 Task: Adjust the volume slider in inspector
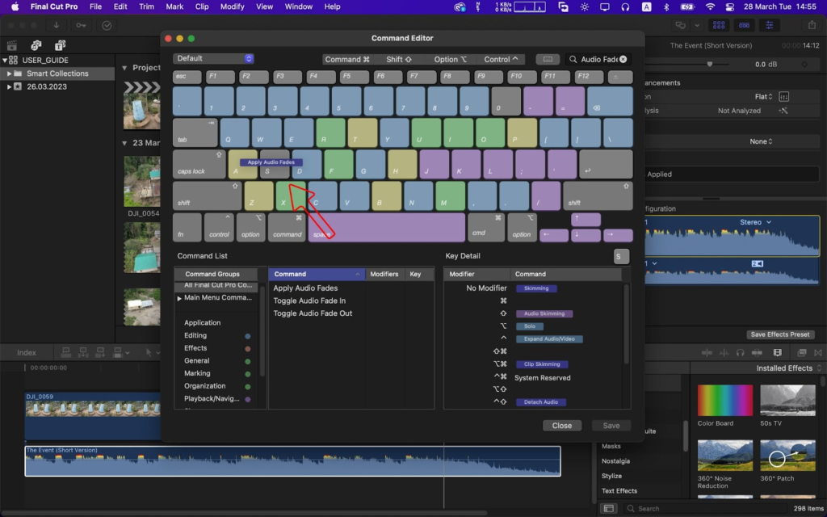(709, 64)
